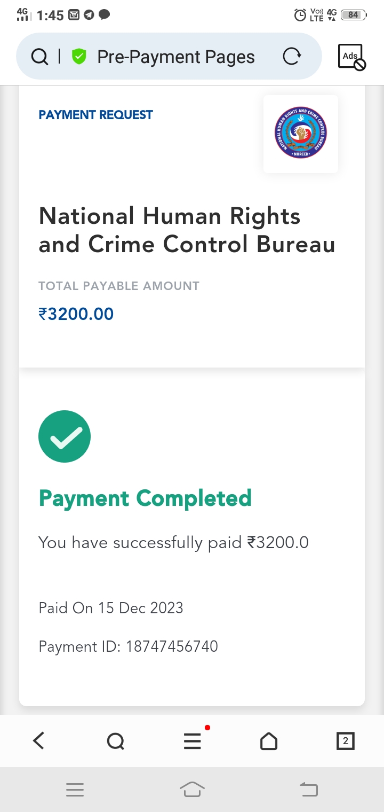This screenshot has width=384, height=812.
Task: Tap the NHRCCB organization logo
Action: pos(301,134)
